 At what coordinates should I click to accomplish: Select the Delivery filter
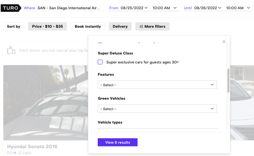pyautogui.click(x=120, y=27)
